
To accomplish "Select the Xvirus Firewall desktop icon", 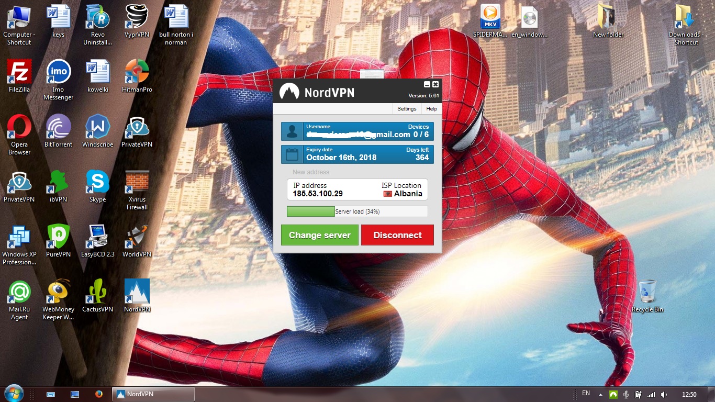I will pos(137,190).
